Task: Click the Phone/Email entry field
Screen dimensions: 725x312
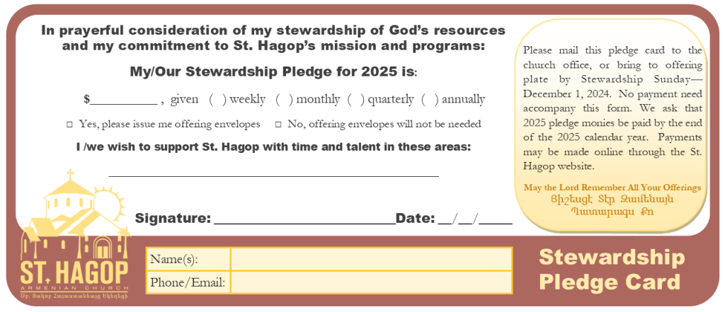Action: pyautogui.click(x=370, y=282)
